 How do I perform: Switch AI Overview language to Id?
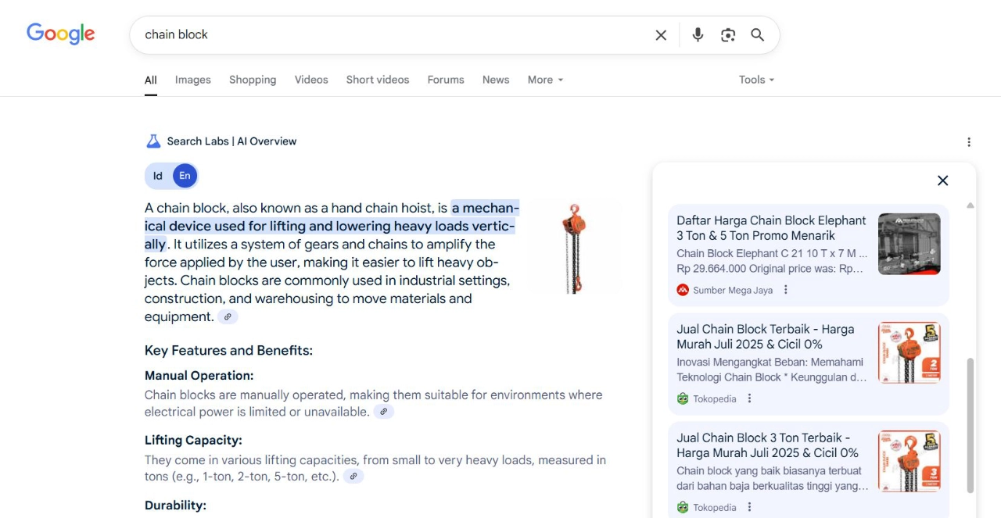(x=158, y=176)
